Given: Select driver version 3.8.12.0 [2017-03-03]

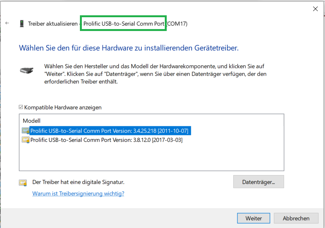Looking at the screenshot, I should coord(106,140).
